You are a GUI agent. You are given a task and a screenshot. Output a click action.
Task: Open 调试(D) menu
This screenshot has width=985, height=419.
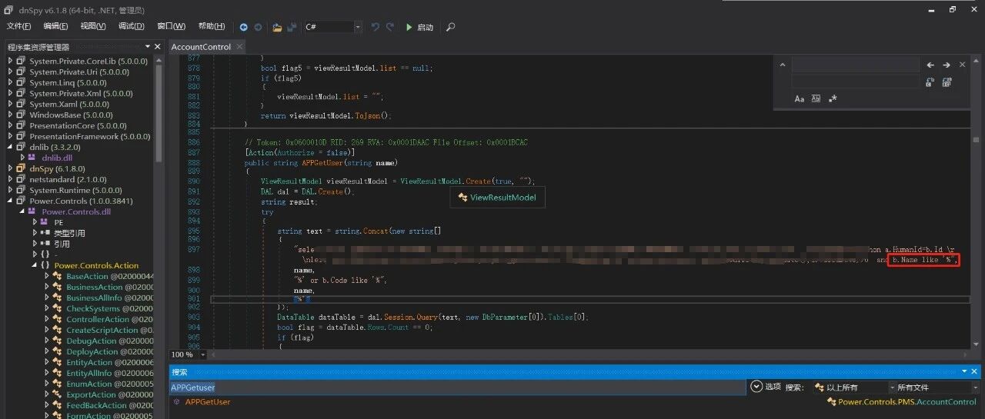(131, 26)
